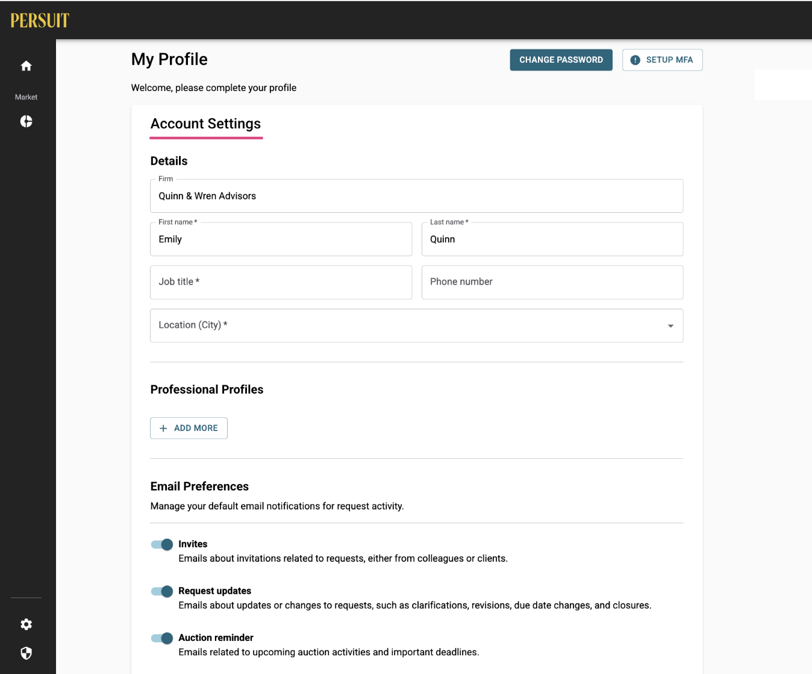Click "Welcome, please complete your profile" text

pos(214,88)
